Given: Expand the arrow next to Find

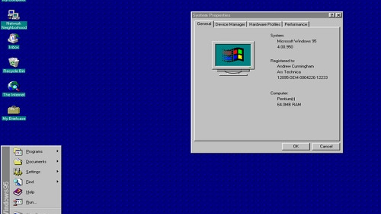Looking at the screenshot, I should 57,182.
